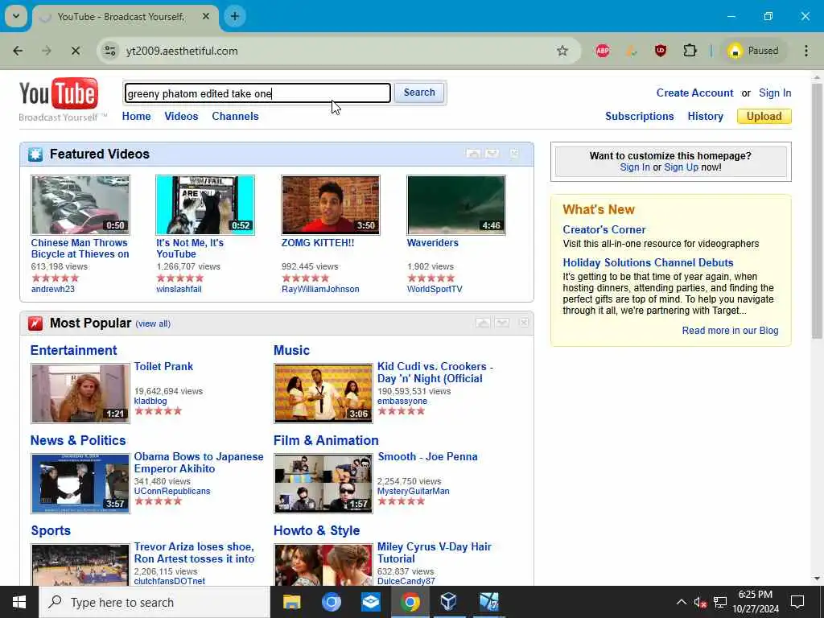Open Film & Animation category

326,440
